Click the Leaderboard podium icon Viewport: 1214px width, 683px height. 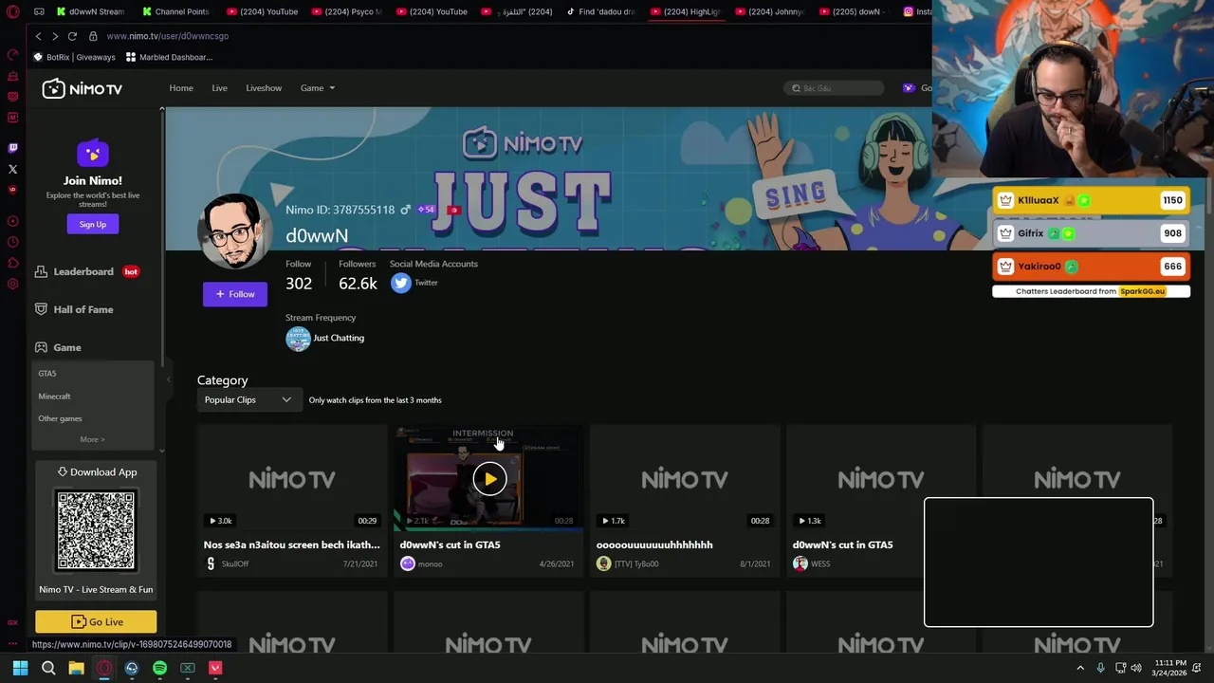coord(41,271)
